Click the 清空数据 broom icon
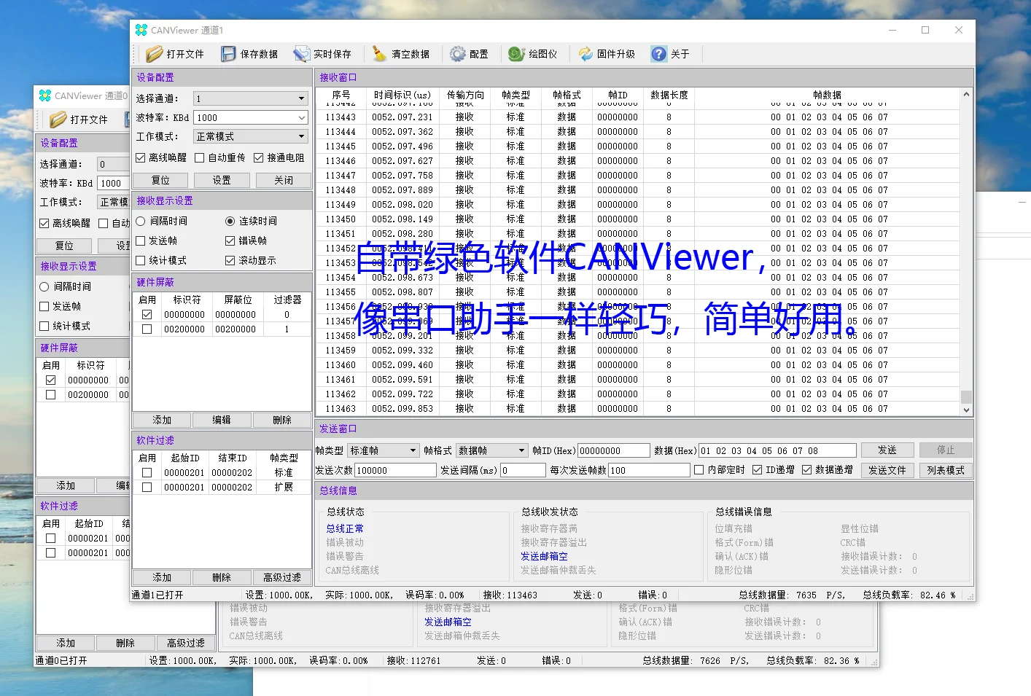 click(379, 54)
